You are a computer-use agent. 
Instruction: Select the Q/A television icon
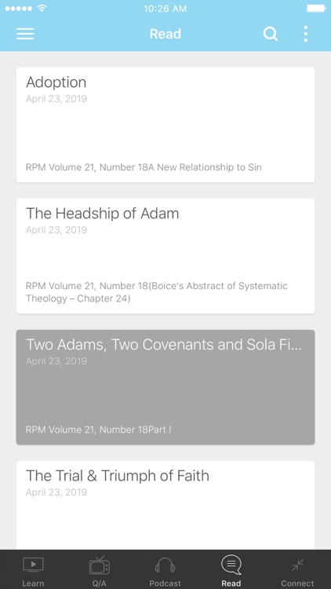tap(99, 565)
